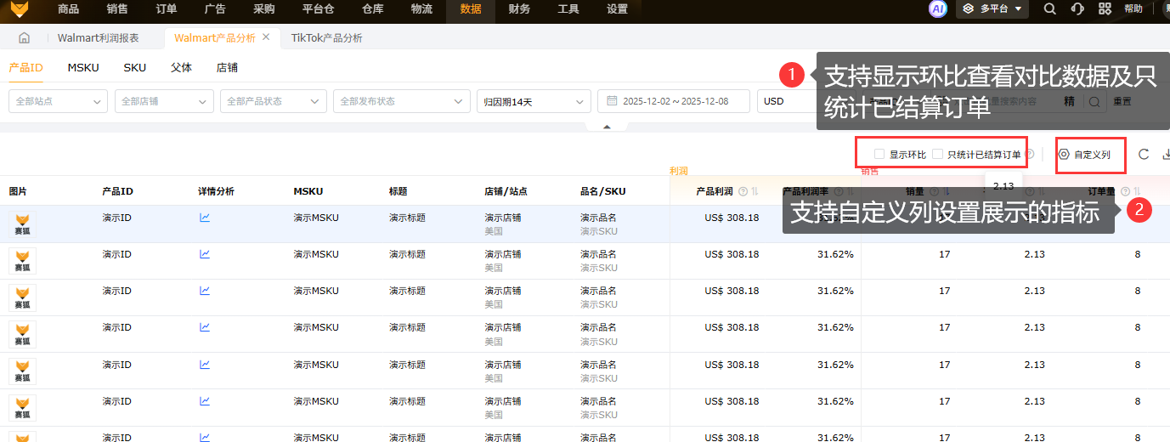Screen dimensions: 1170x442
Task: Enable the 显示环比 checkbox
Action: click(879, 155)
